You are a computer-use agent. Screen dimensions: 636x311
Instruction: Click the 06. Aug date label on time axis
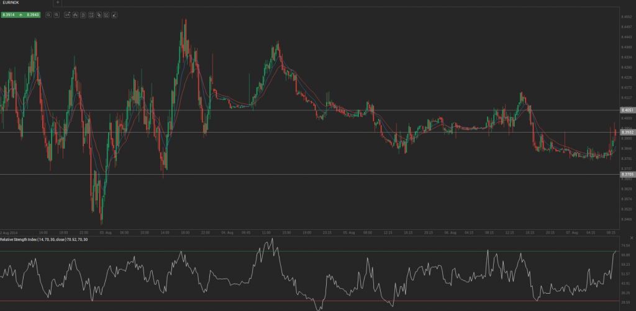(450, 233)
